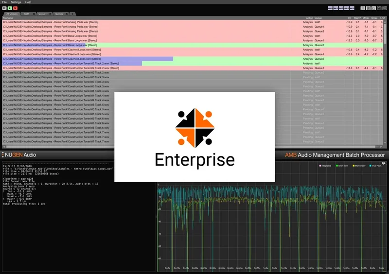The image size is (389, 274).
Task: Click the -13.3 Int value cell
Action: [349, 68]
